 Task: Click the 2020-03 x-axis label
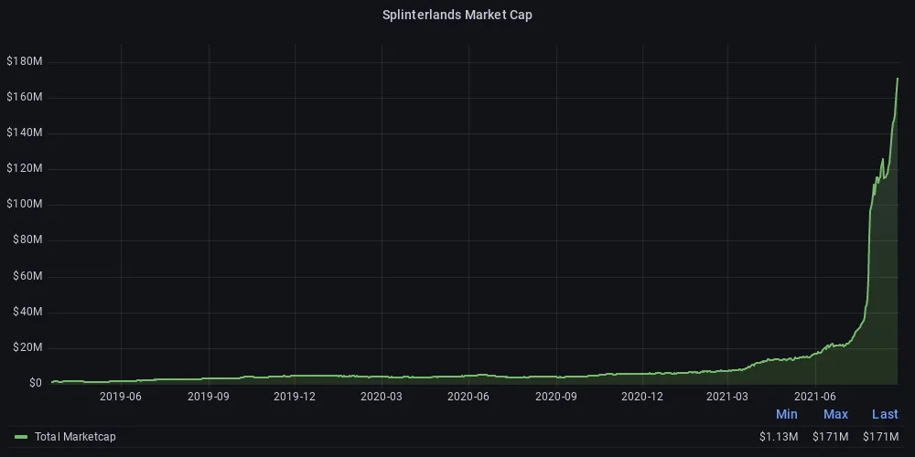tap(382, 397)
